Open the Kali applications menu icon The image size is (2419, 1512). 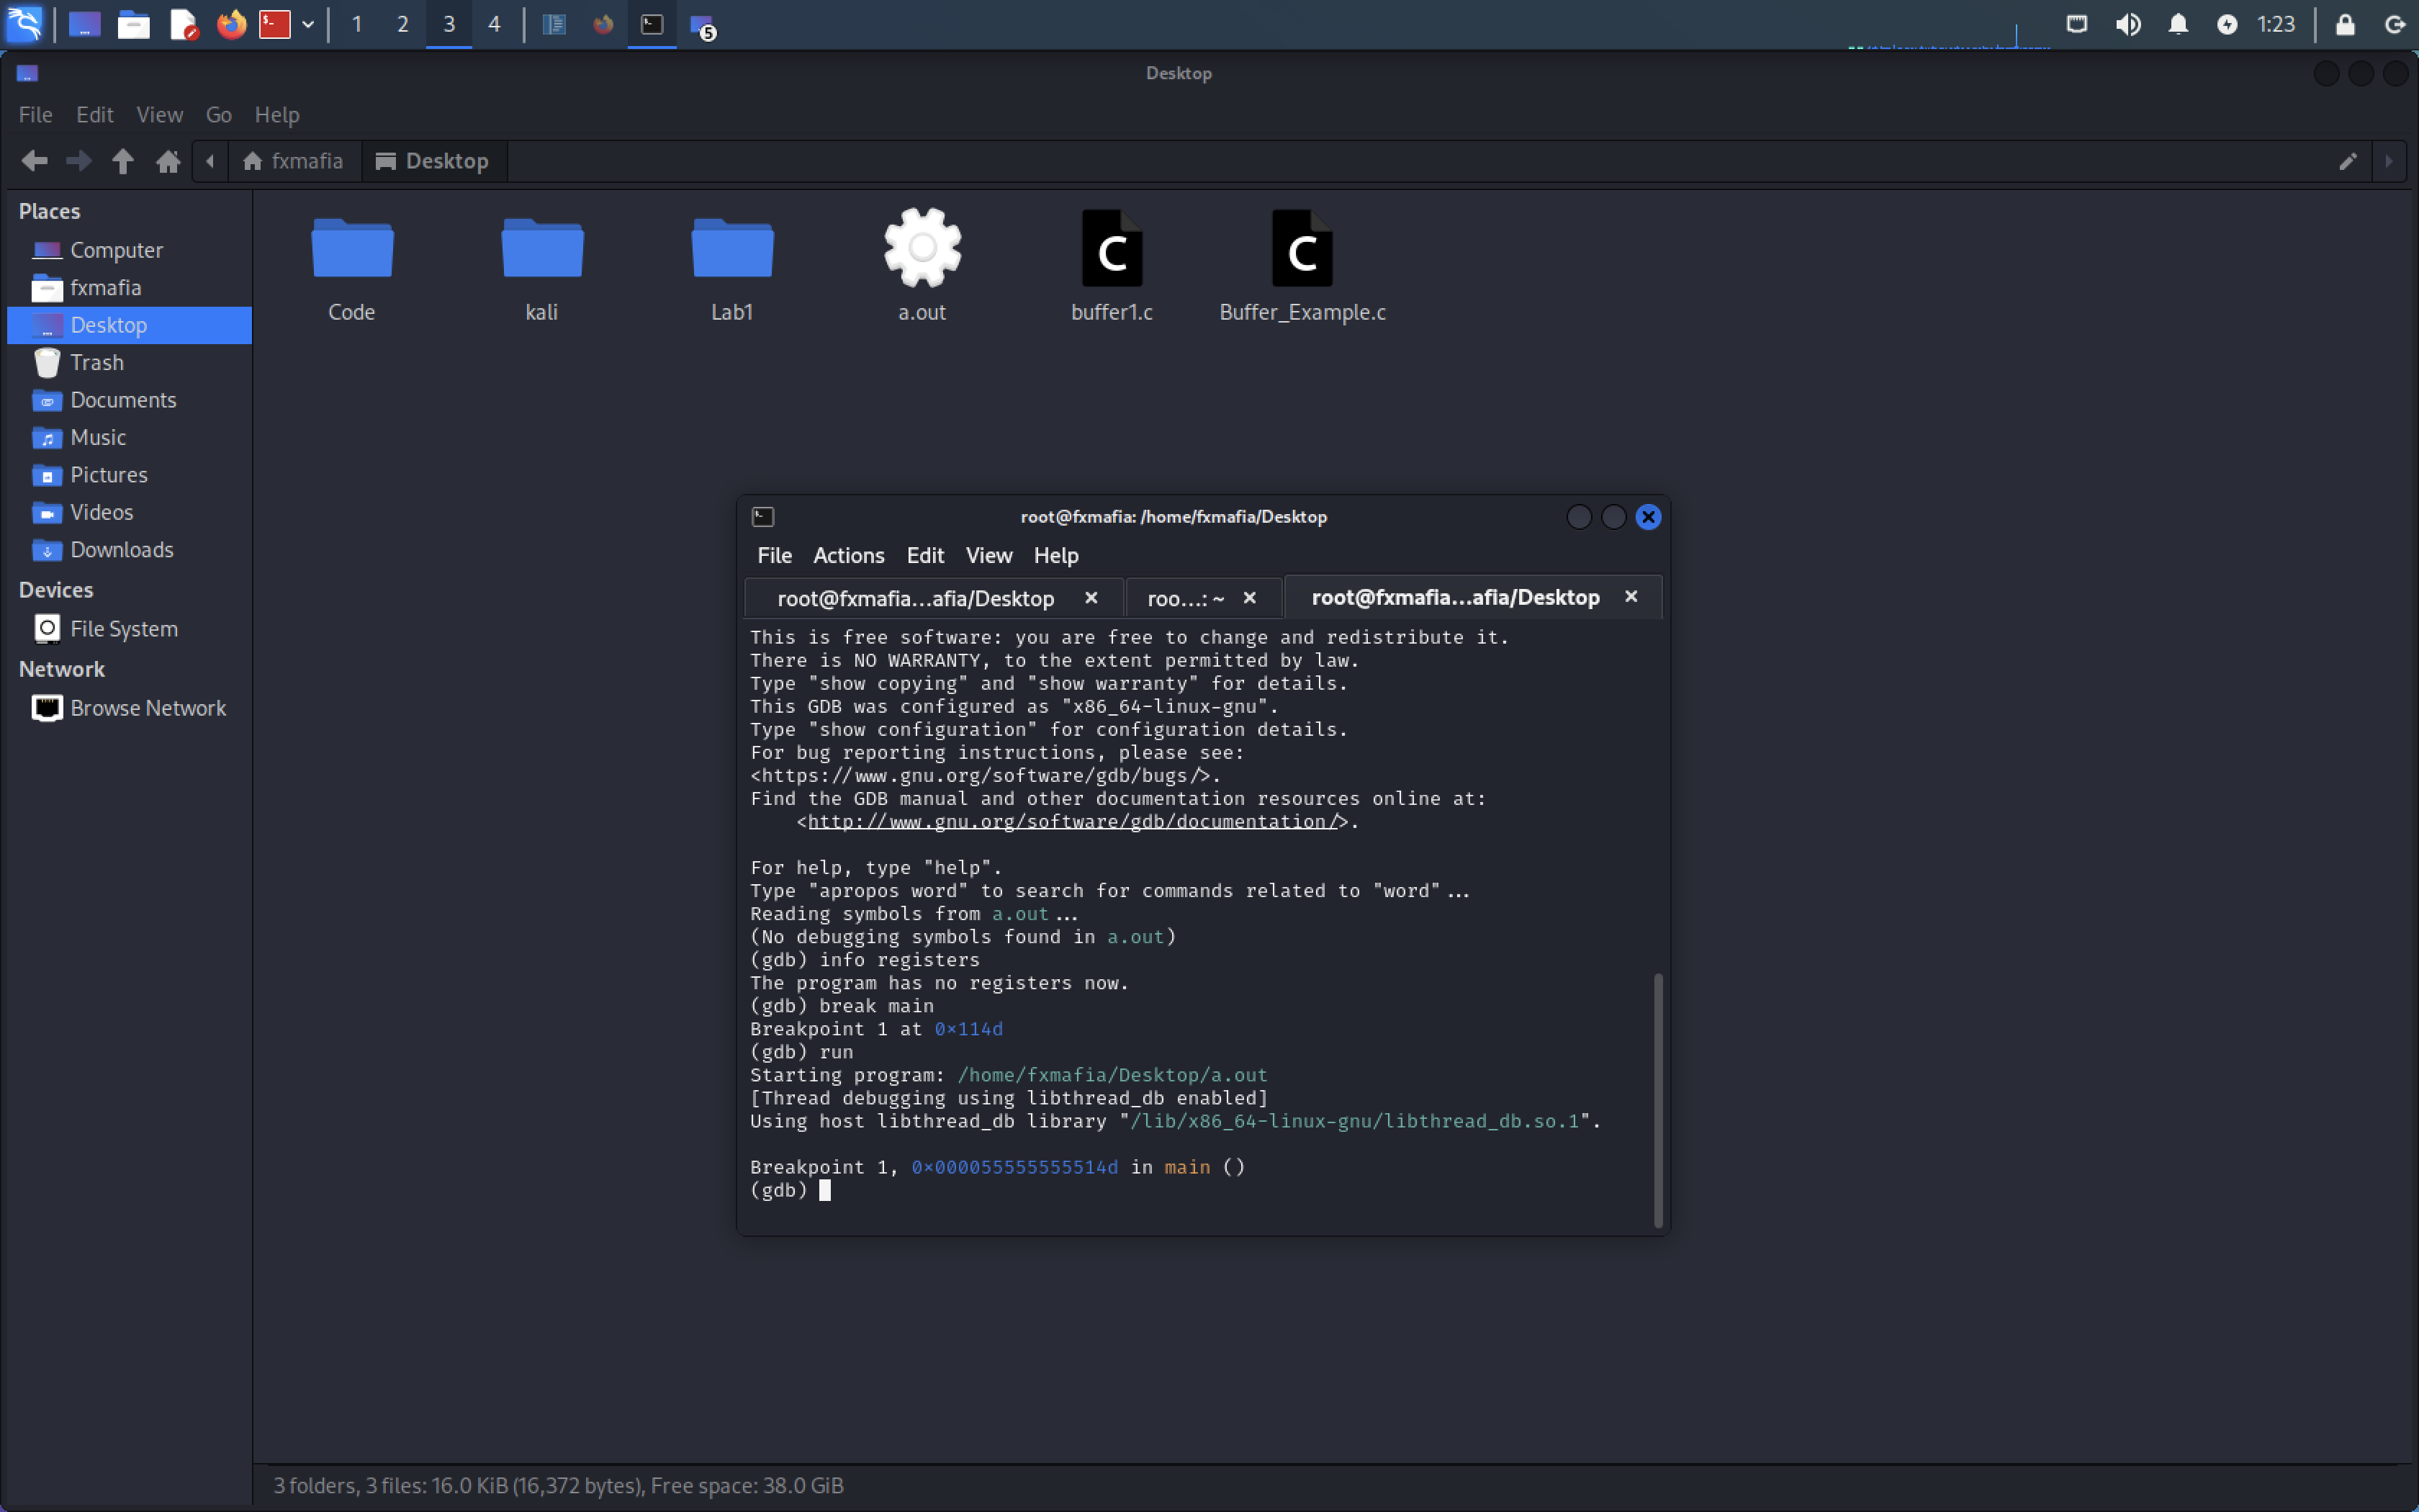pyautogui.click(x=24, y=24)
